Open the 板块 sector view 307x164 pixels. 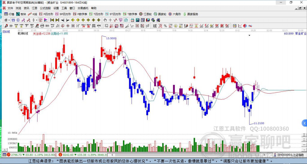click(21, 14)
